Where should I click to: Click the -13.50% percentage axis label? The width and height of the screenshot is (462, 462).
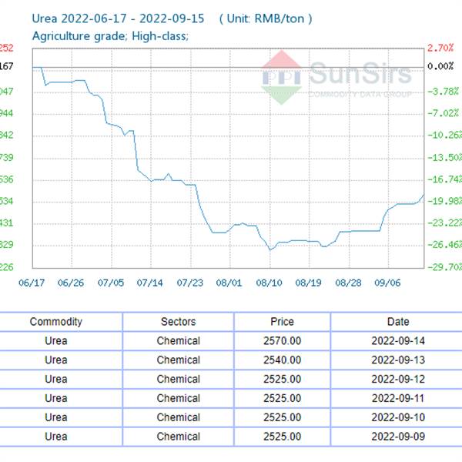(444, 157)
